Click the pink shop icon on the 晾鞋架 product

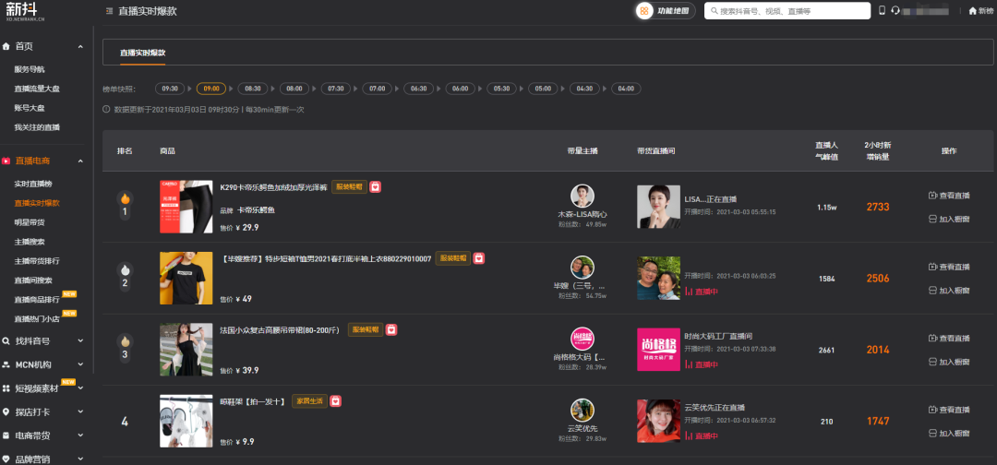point(335,401)
